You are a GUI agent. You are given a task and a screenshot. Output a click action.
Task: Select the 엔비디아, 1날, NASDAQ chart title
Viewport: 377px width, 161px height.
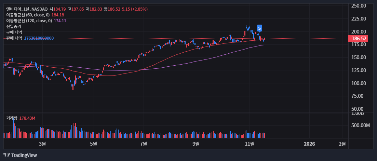coord(27,9)
